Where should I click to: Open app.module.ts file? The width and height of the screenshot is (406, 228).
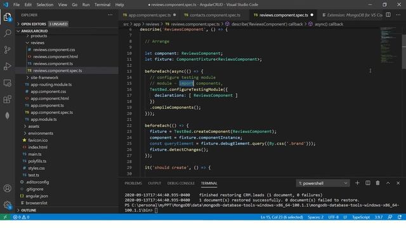click(44, 120)
